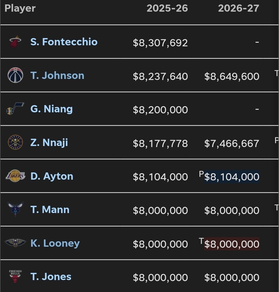Click the Denver Nuggets logo icon
The width and height of the screenshot is (279, 292).
coord(15,142)
